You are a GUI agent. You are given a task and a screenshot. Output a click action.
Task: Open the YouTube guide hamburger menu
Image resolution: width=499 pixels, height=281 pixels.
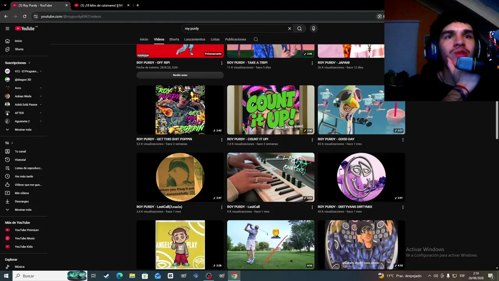coord(7,28)
